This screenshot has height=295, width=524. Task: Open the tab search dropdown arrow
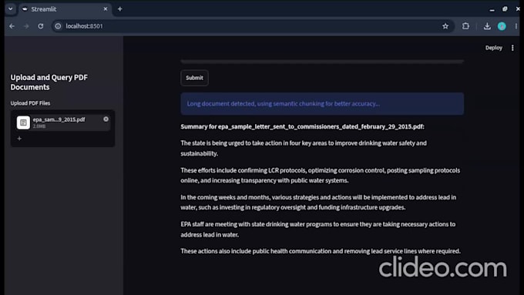pyautogui.click(x=10, y=9)
